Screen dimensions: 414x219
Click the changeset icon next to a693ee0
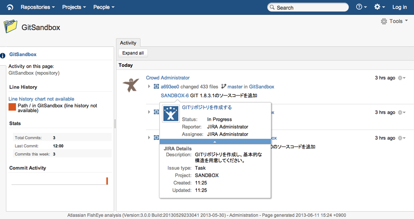tap(156, 87)
